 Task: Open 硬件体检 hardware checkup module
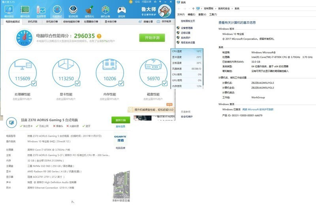9,11
